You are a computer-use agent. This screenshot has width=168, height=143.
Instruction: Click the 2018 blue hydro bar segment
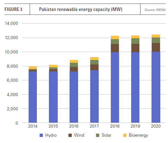point(115,87)
